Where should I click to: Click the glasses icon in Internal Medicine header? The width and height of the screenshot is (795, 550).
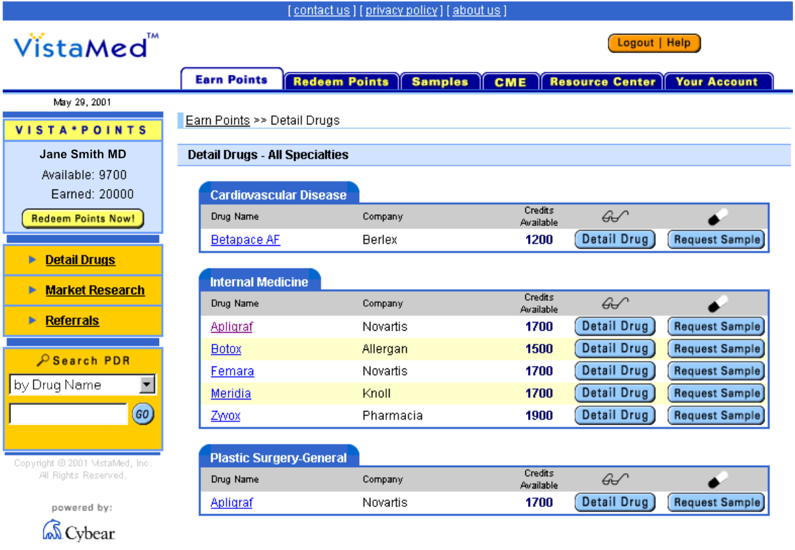point(615,303)
